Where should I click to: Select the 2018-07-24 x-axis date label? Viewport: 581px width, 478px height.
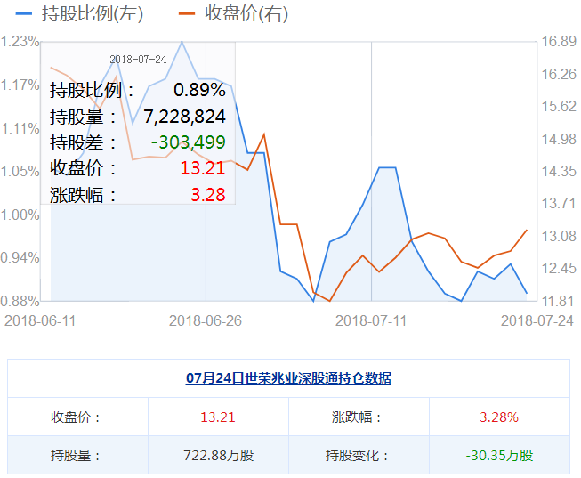tap(537, 320)
